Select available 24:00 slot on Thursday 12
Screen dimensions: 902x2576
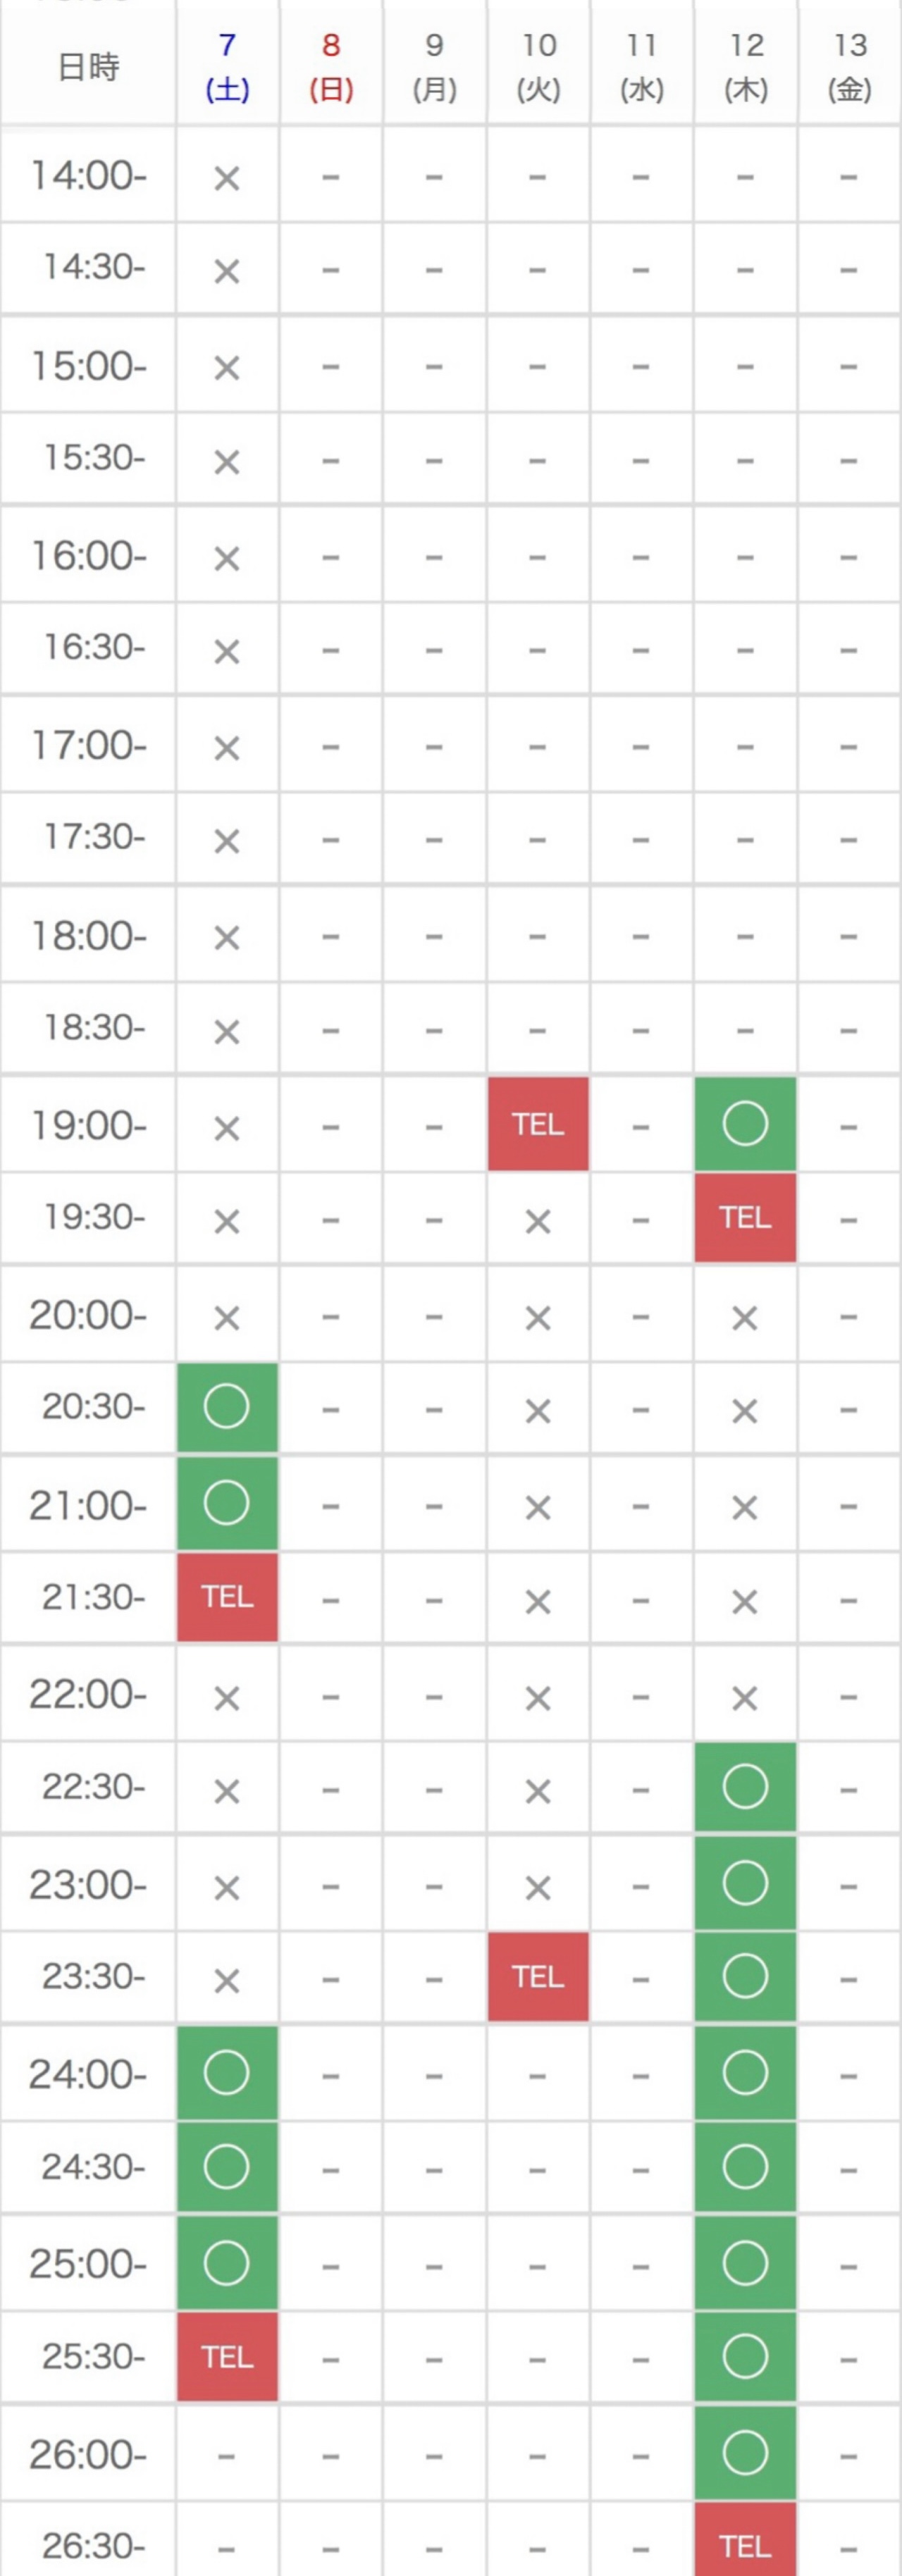coord(745,2073)
